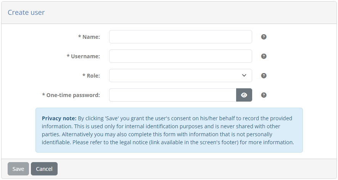Select the One-time password input field

173,95
